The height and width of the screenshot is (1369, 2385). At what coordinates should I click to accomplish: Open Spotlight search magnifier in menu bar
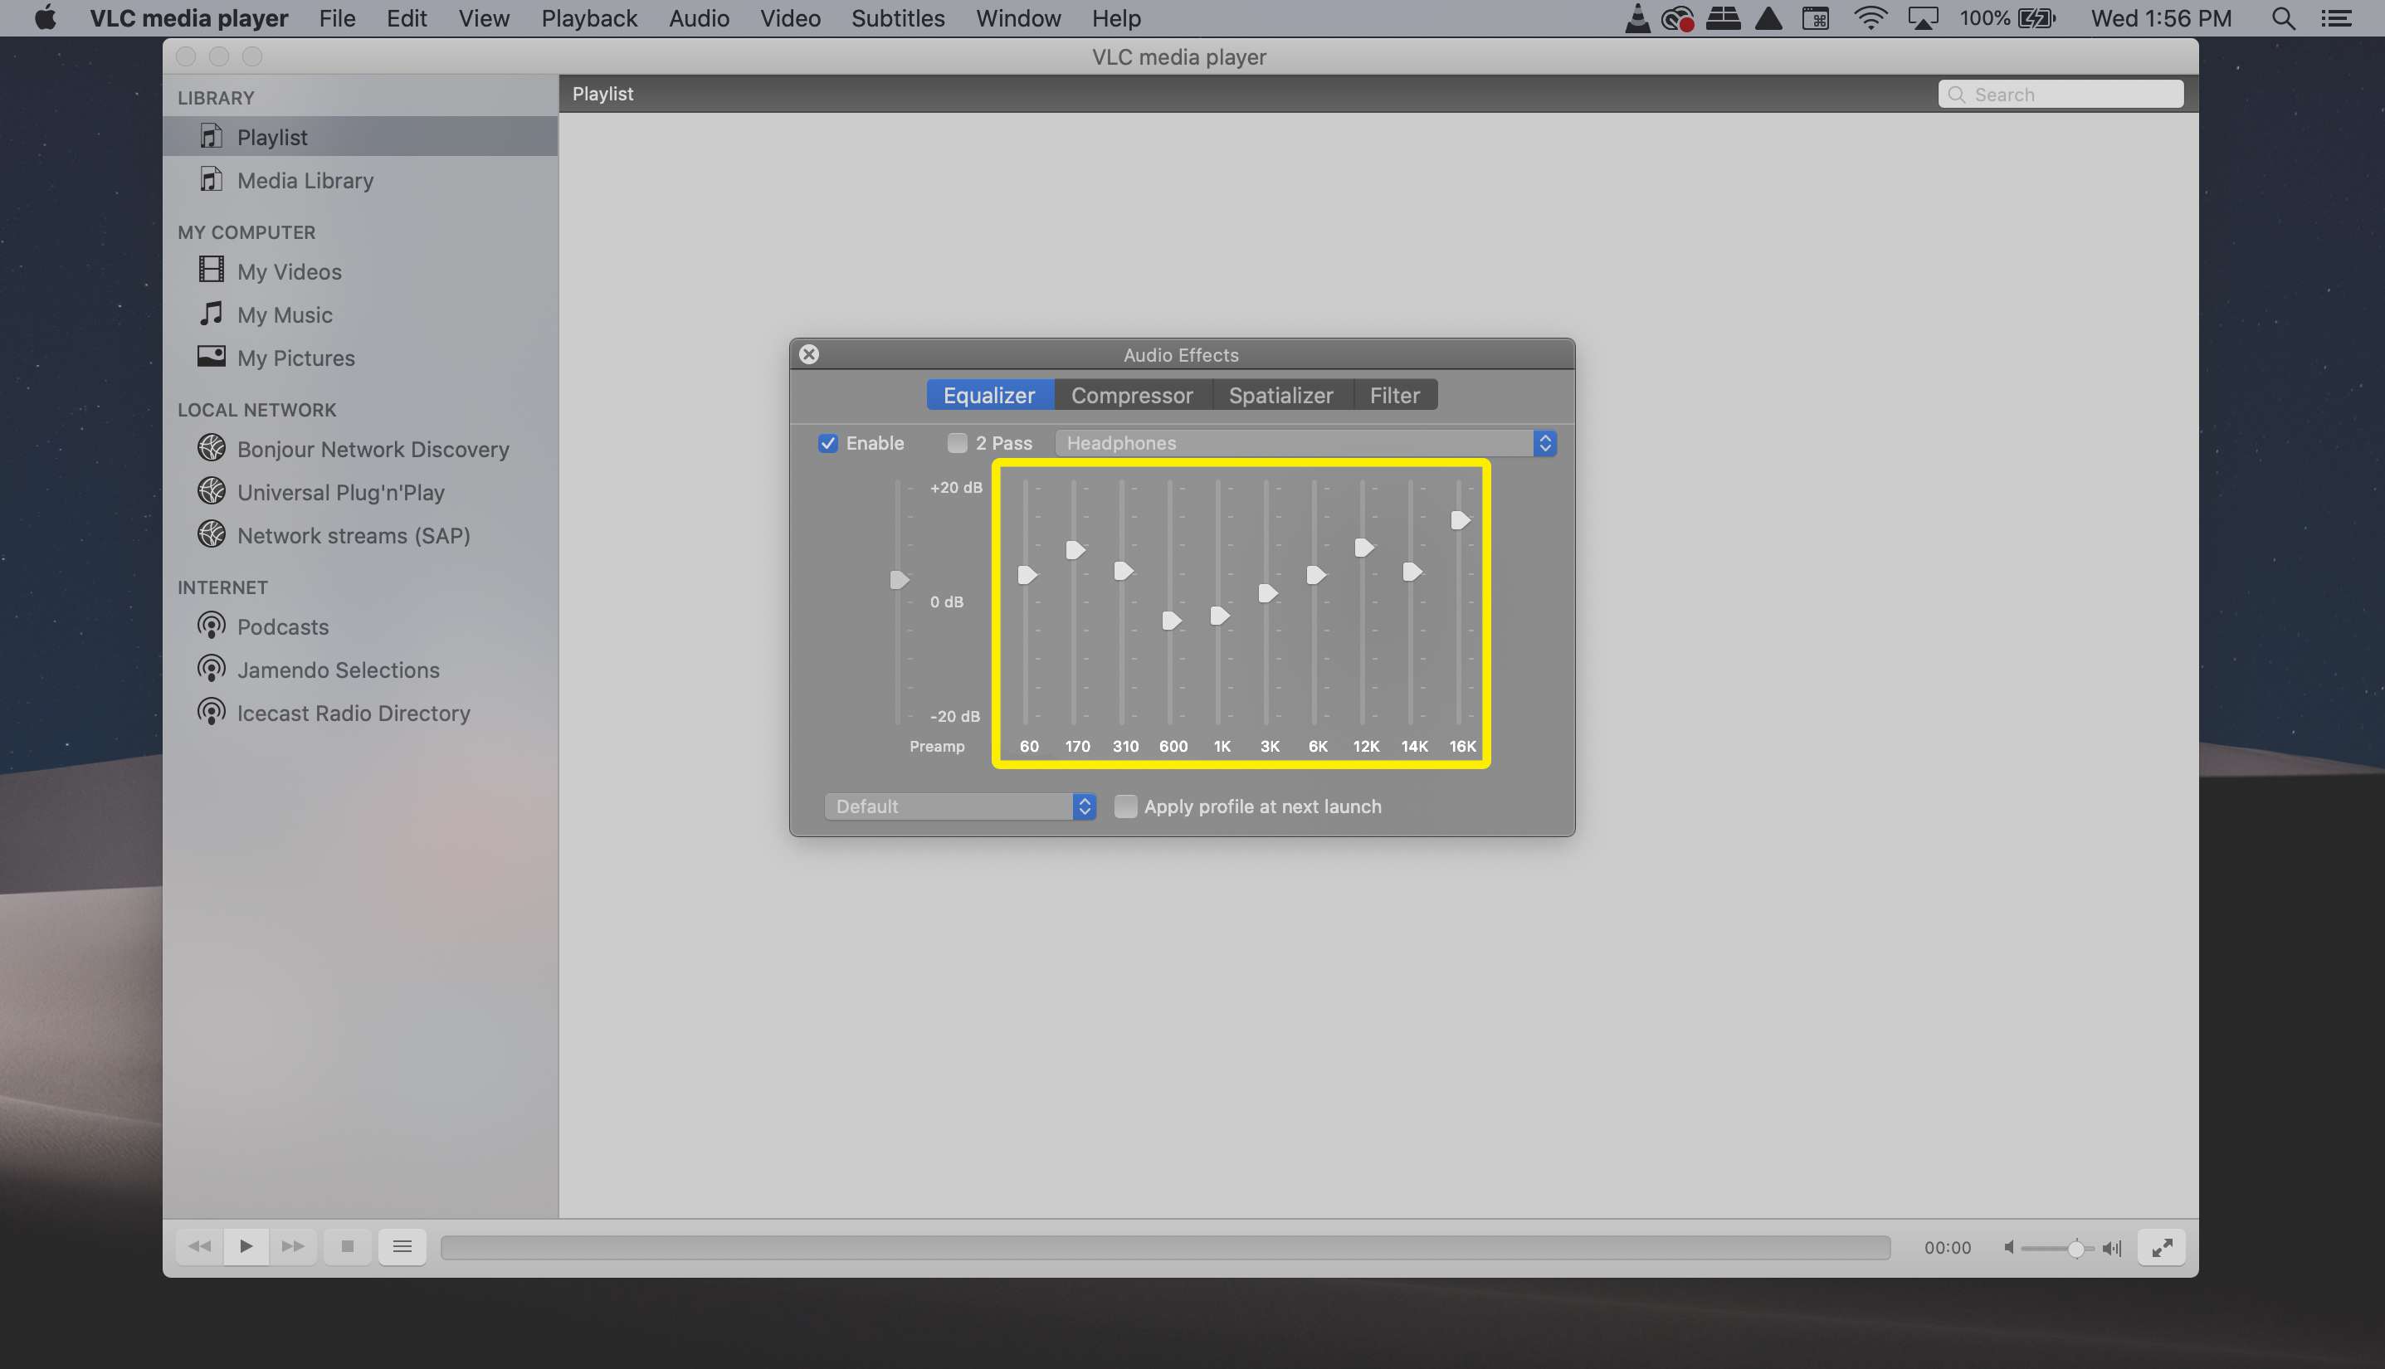pyautogui.click(x=2282, y=18)
